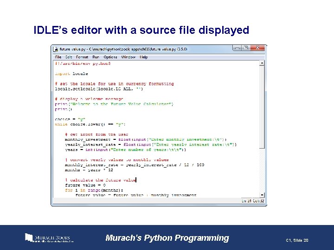Click comment 'set the locale for use in currency formatting'
The width and height of the screenshot is (334, 250).
point(115,84)
